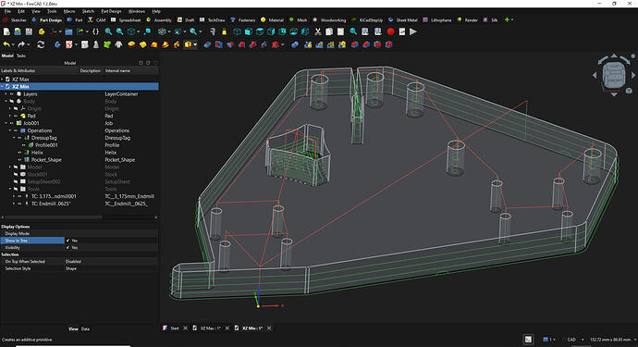Click the Undo arrow icon
The image size is (638, 347).
[x=6, y=44]
